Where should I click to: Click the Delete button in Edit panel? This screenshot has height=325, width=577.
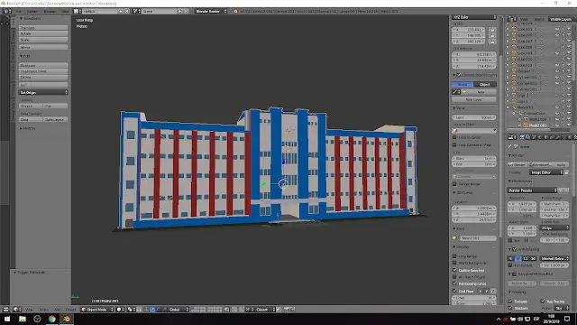(x=43, y=78)
